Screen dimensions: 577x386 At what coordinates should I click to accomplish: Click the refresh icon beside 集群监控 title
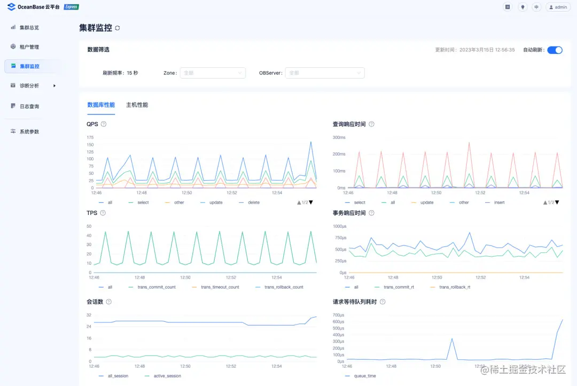(118, 28)
